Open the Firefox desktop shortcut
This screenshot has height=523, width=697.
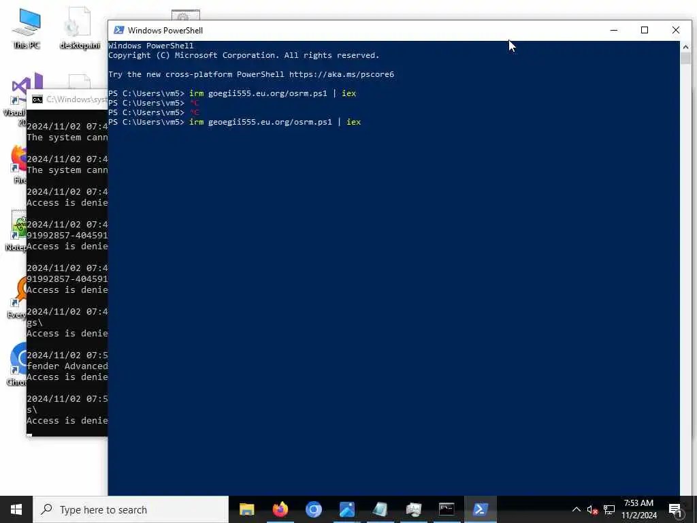click(18, 165)
